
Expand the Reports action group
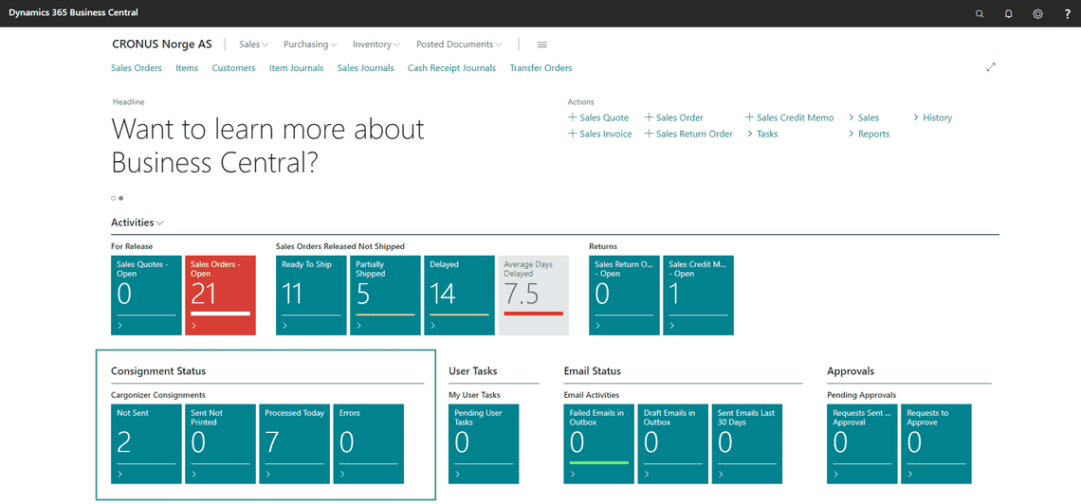point(869,135)
